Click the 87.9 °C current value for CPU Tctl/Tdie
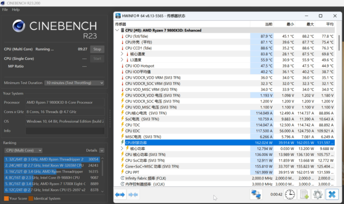 266,36
